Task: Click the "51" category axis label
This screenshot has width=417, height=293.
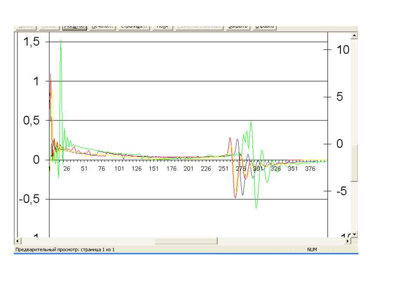Action: [84, 168]
